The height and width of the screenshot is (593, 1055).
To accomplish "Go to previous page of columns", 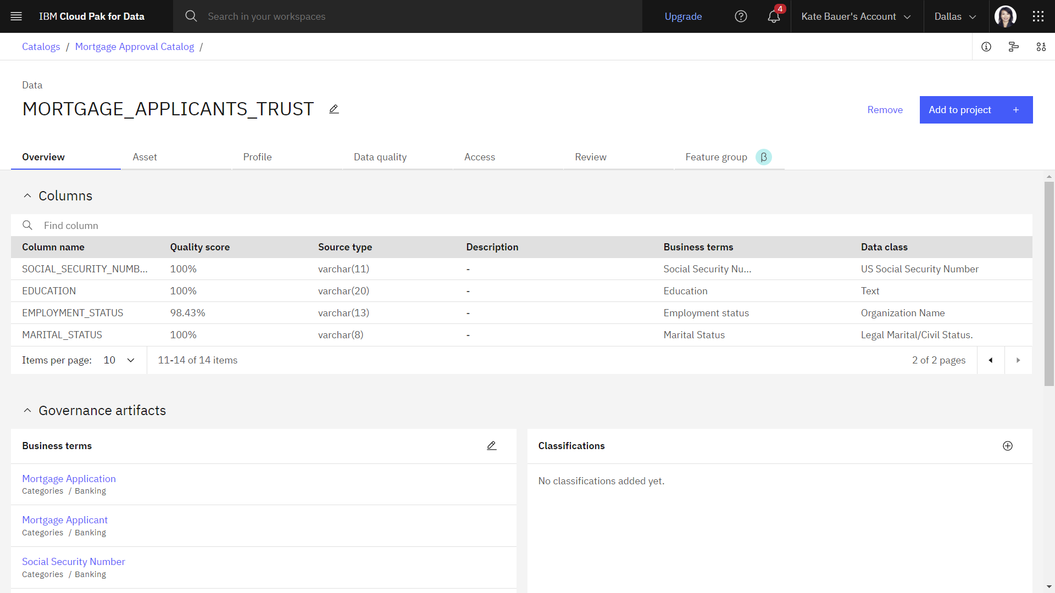I will point(991,360).
